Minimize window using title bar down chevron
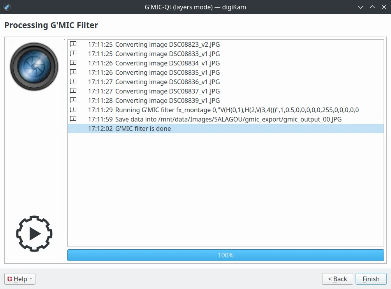This screenshot has height=289, width=391. click(361, 7)
